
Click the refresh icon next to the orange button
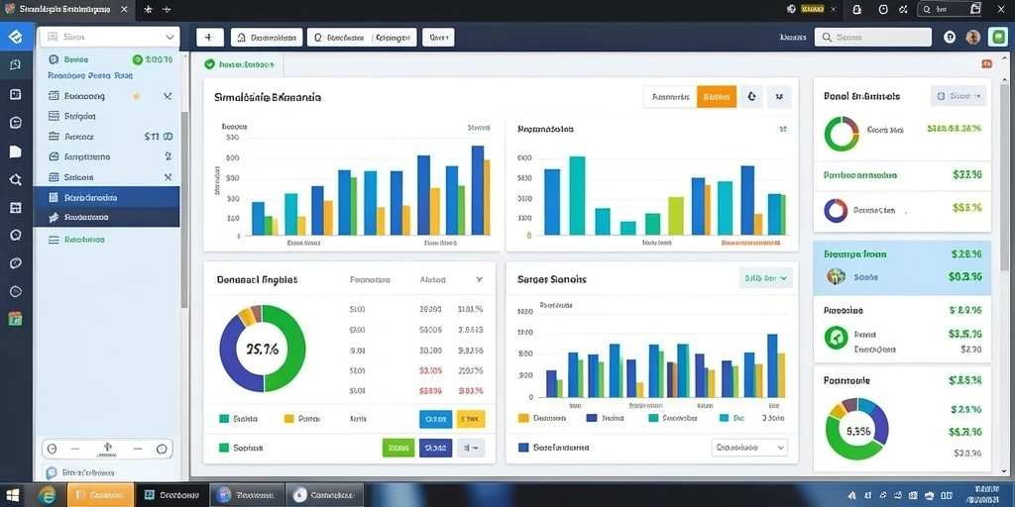coord(751,96)
